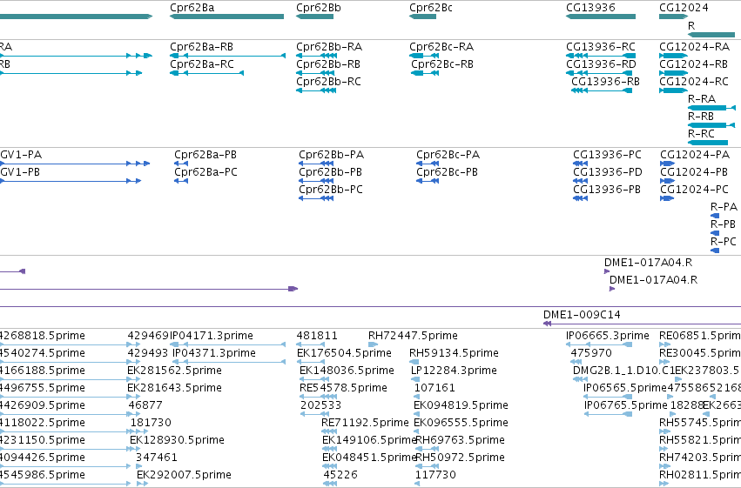The height and width of the screenshot is (488, 741).
Task: Select transcript Cpr62Bc-RA label
Action: [441, 47]
